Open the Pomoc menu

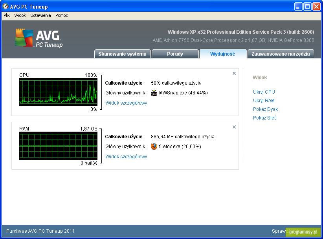click(x=62, y=15)
